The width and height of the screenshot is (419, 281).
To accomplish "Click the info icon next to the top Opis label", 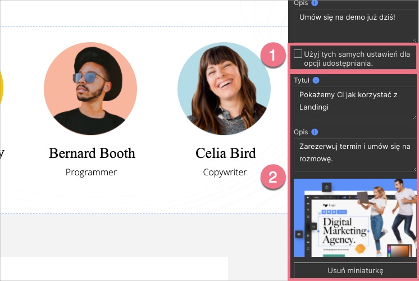I will pos(314,3).
